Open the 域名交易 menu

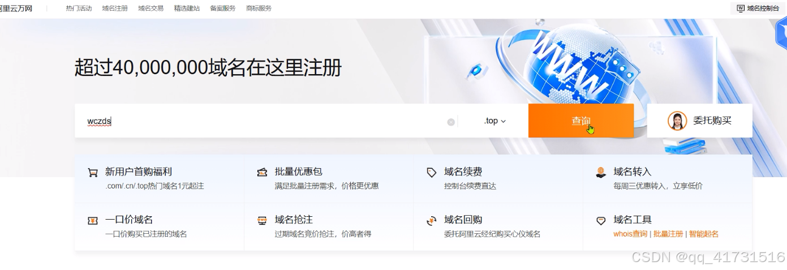pos(150,8)
